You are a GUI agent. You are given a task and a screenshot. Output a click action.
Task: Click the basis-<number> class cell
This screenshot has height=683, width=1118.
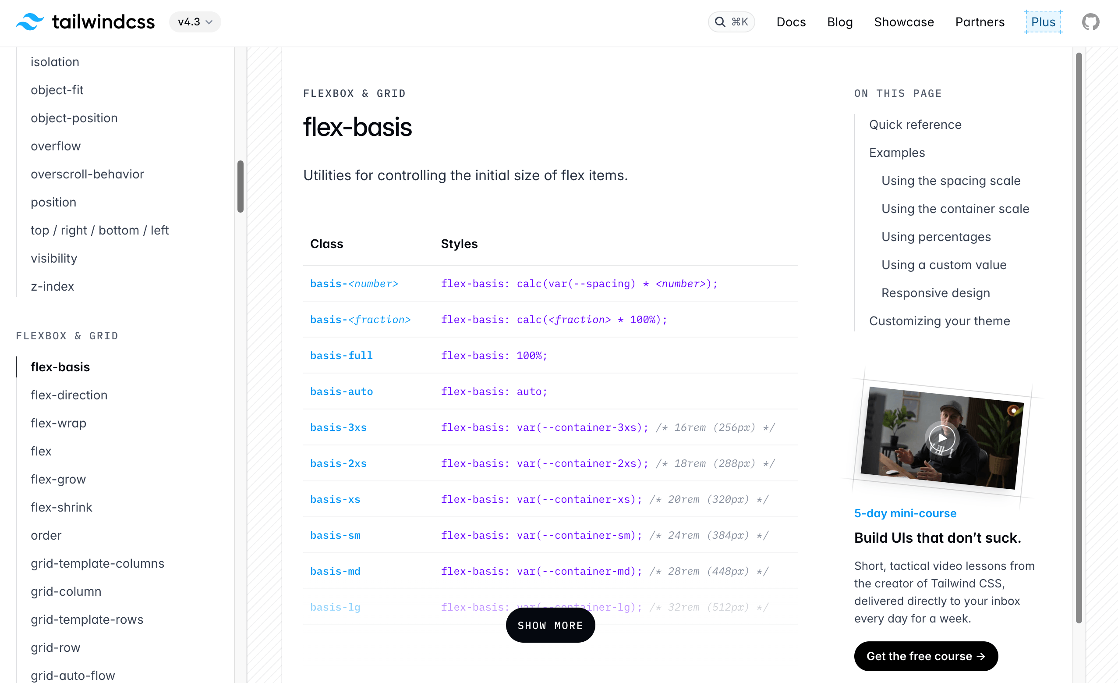tap(354, 284)
